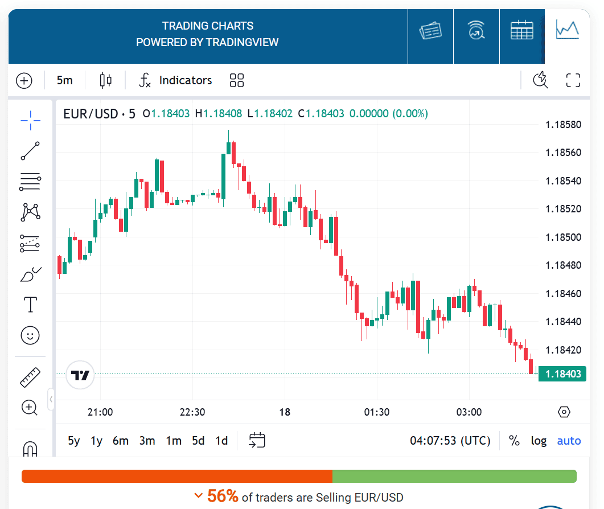Switch to the economic calendar tab
Screen dimensions: 604x509
521,29
